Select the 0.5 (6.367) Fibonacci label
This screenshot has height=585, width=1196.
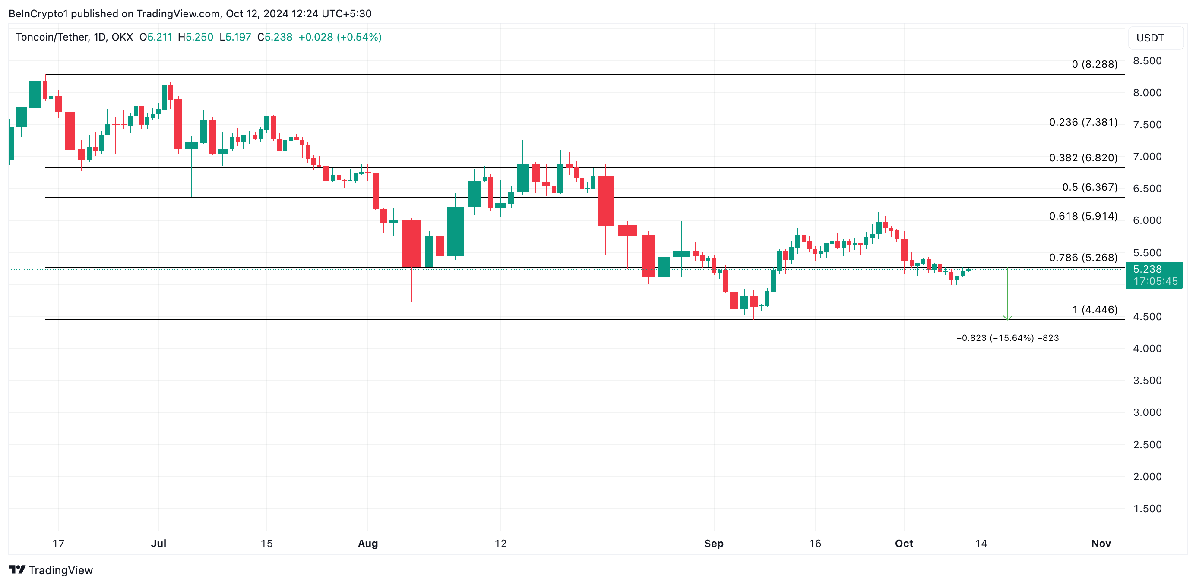point(1089,187)
